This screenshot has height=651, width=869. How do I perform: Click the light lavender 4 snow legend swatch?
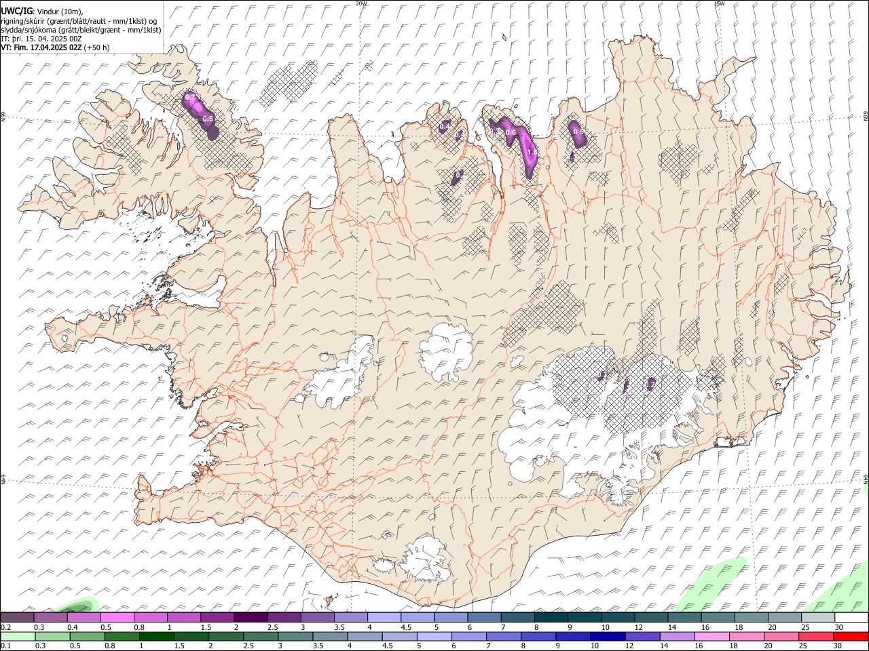point(384,617)
